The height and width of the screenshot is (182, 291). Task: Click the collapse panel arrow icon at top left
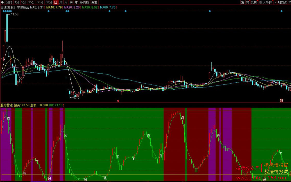tap(3, 2)
